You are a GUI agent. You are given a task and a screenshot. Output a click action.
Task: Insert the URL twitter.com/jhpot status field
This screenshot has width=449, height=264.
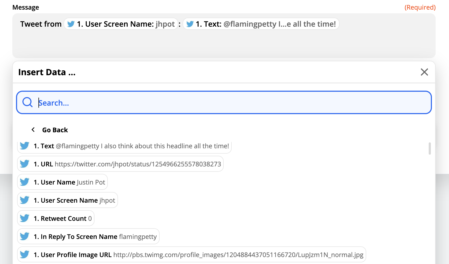[x=120, y=164]
